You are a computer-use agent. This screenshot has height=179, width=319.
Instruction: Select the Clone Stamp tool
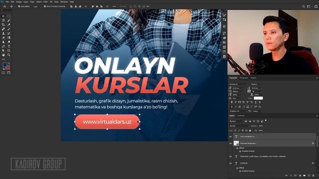click(3, 33)
